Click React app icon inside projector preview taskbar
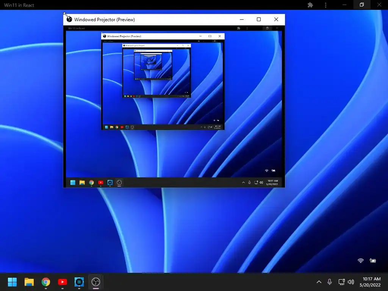Viewport: 388px width, 291px height. pos(110,183)
